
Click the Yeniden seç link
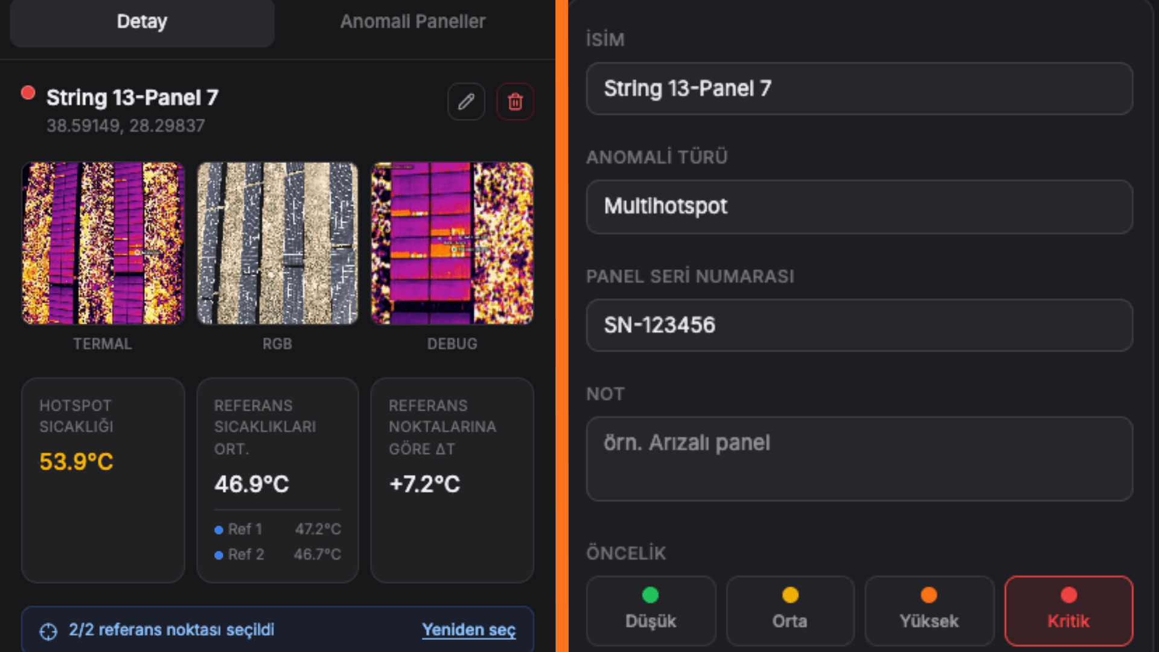pyautogui.click(x=468, y=630)
